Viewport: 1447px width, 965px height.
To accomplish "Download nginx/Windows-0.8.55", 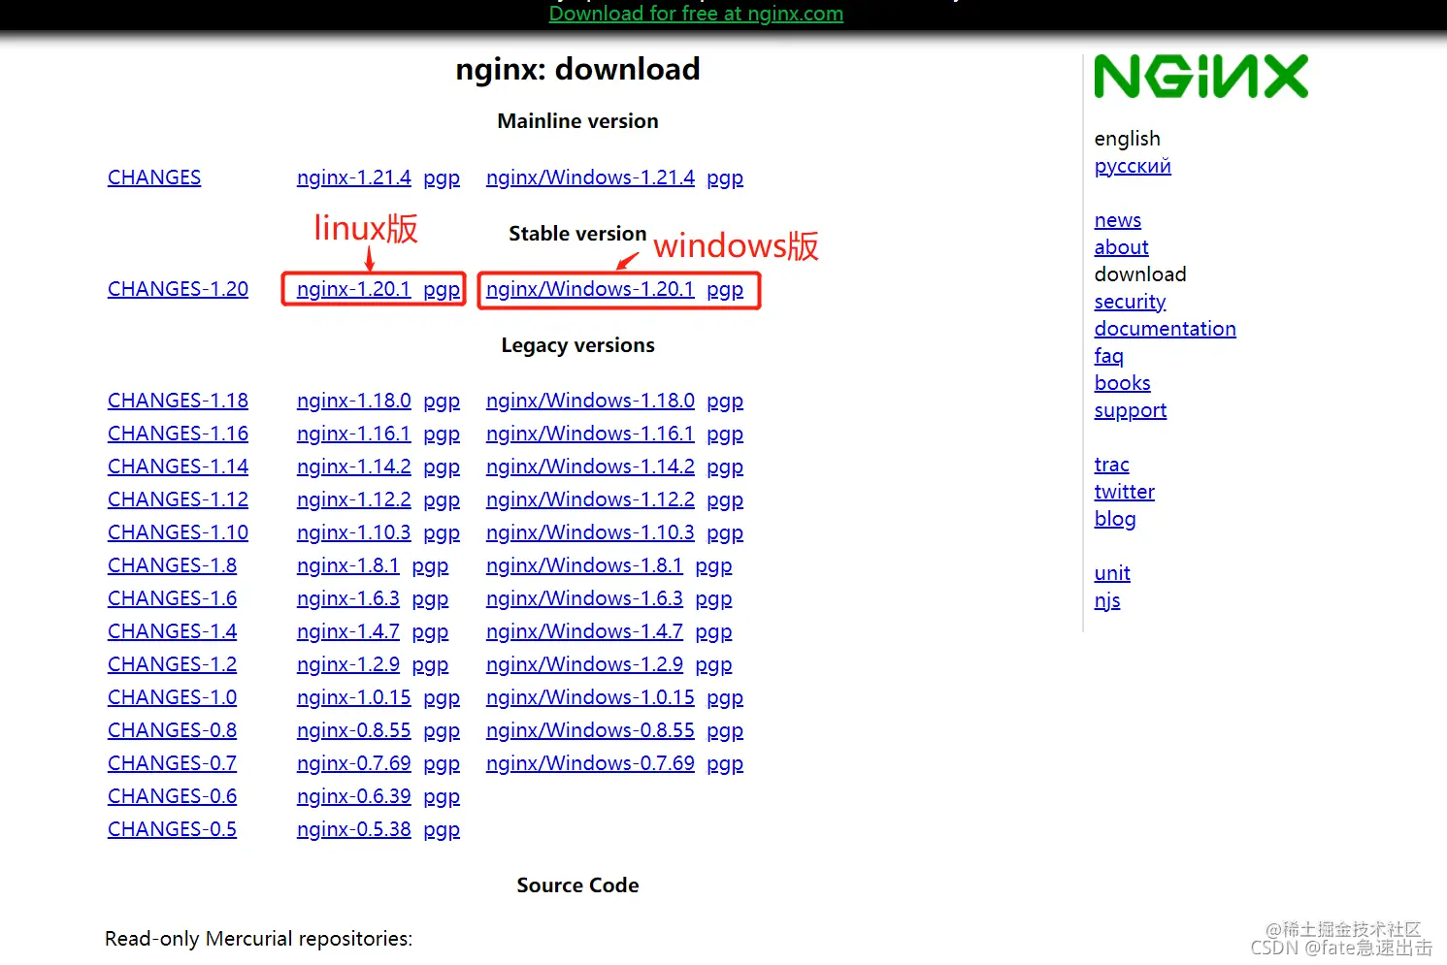I will [x=590, y=730].
